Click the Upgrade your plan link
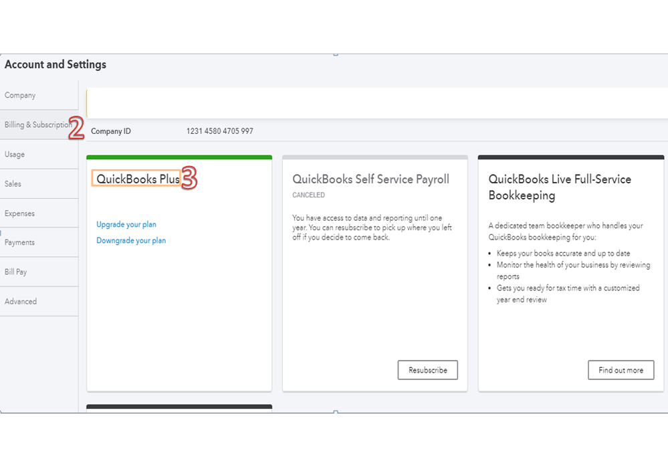The height and width of the screenshot is (463, 668). point(126,225)
